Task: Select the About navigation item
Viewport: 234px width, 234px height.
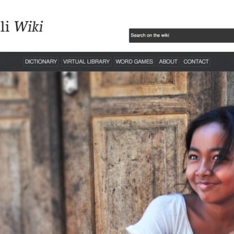Action: 168,62
